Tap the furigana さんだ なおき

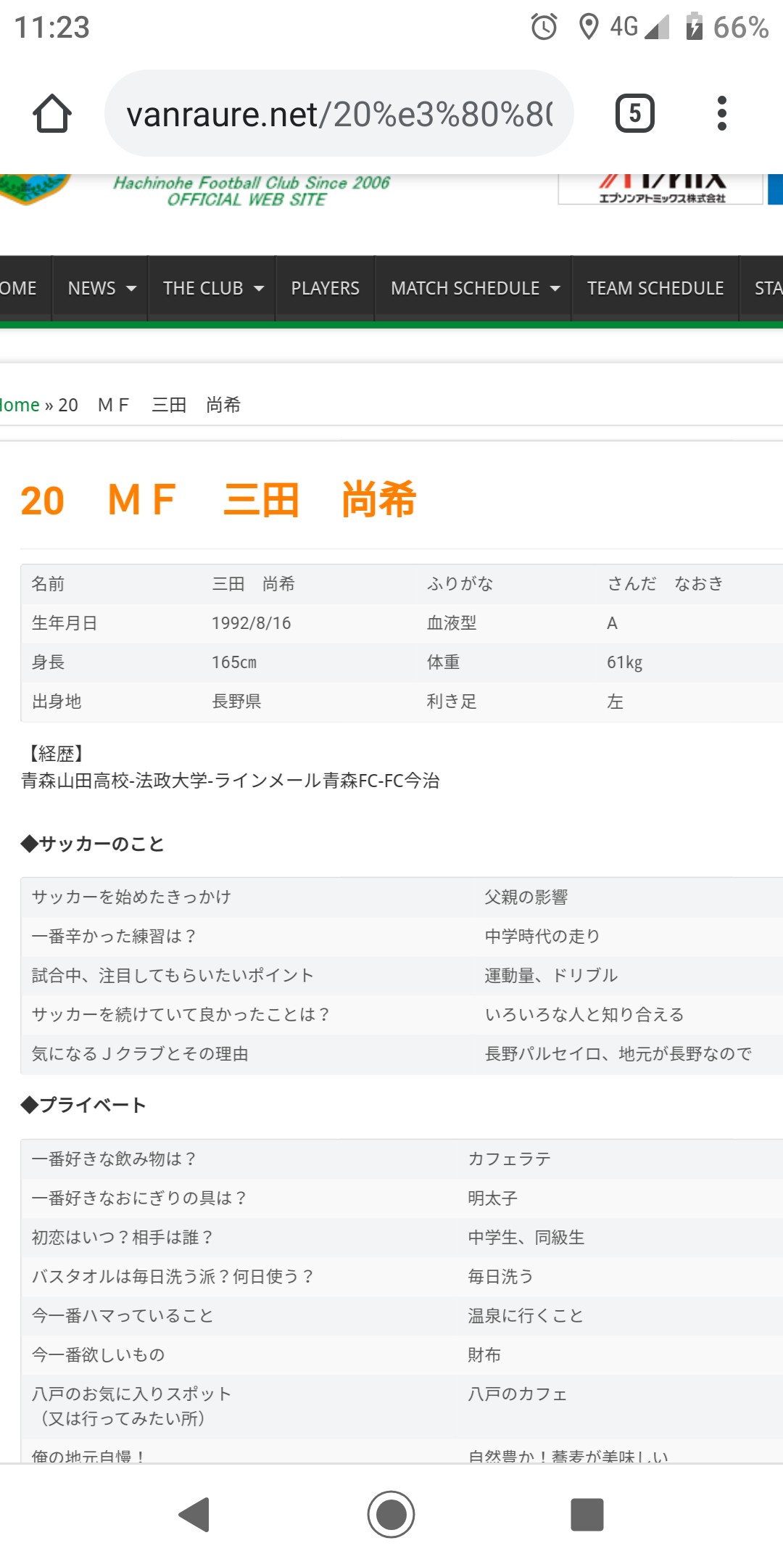click(x=665, y=584)
